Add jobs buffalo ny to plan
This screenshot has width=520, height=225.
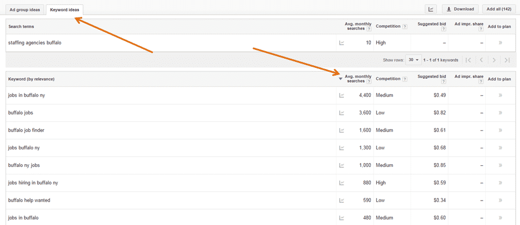pos(500,148)
